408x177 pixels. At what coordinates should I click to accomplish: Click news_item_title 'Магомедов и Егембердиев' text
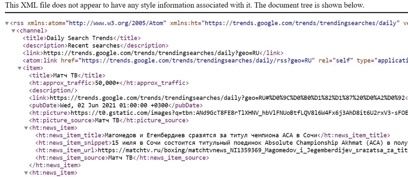click(211, 136)
